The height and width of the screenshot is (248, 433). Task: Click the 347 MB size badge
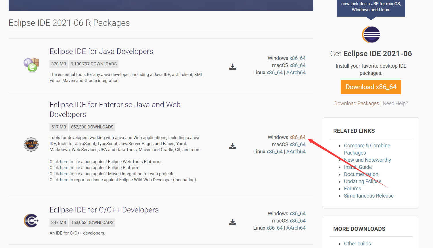pos(59,222)
